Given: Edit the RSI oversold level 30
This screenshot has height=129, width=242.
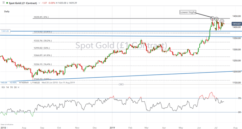Looking at the screenshot, I should (x=15, y=87).
